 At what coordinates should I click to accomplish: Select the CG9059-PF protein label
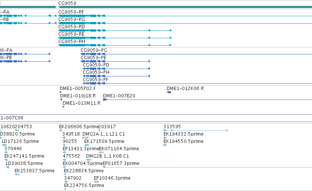(96, 80)
